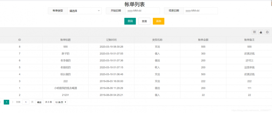Click the 查询 search button

click(x=130, y=21)
